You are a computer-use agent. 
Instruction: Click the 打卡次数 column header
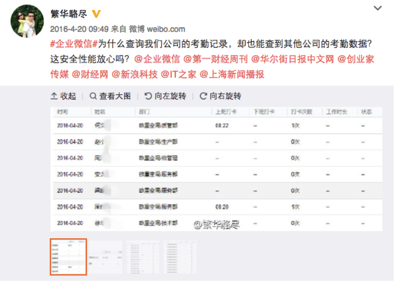pyautogui.click(x=301, y=112)
